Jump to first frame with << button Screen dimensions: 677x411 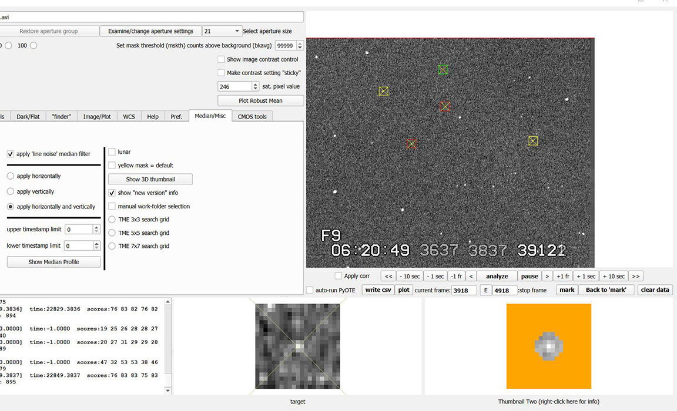[x=388, y=276]
